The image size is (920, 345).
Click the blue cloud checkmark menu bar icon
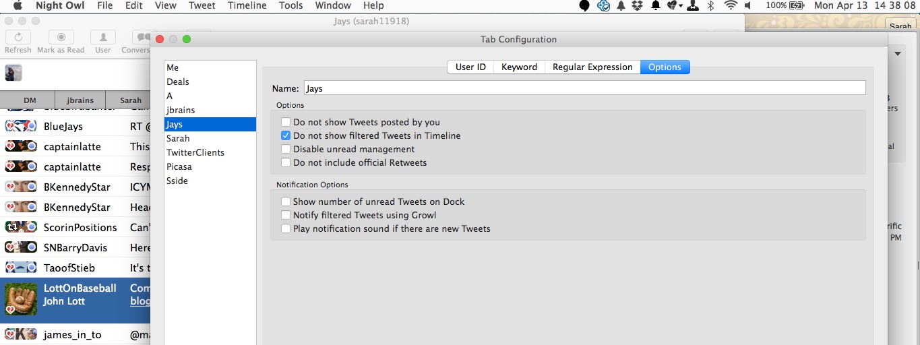pos(604,5)
